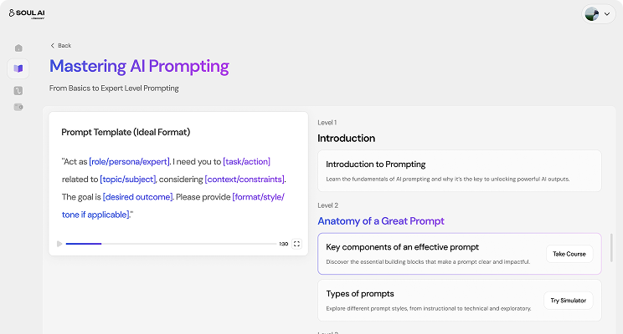Open the Introduction to Prompting lesson card

click(x=460, y=171)
